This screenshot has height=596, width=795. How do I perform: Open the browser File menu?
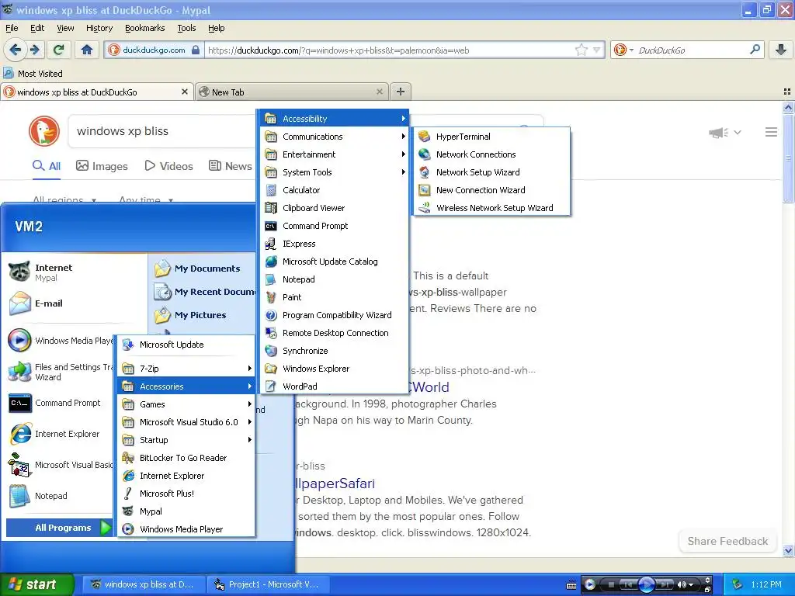point(12,29)
